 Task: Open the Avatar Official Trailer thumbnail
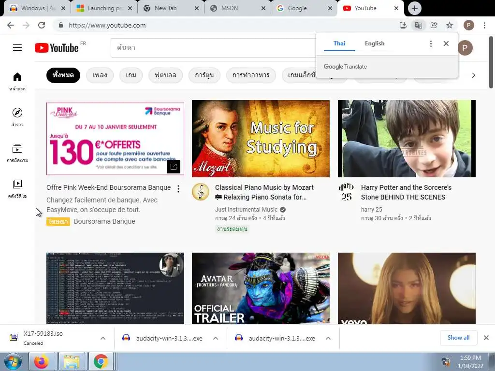261,288
